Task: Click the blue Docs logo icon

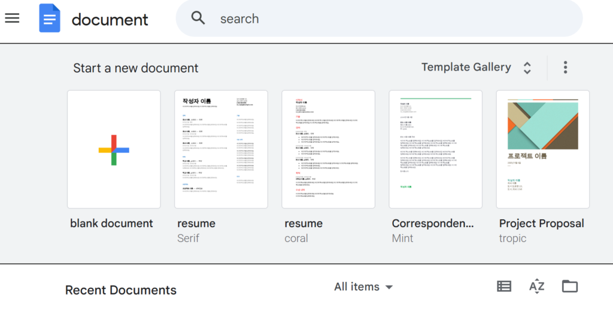Action: 50,19
